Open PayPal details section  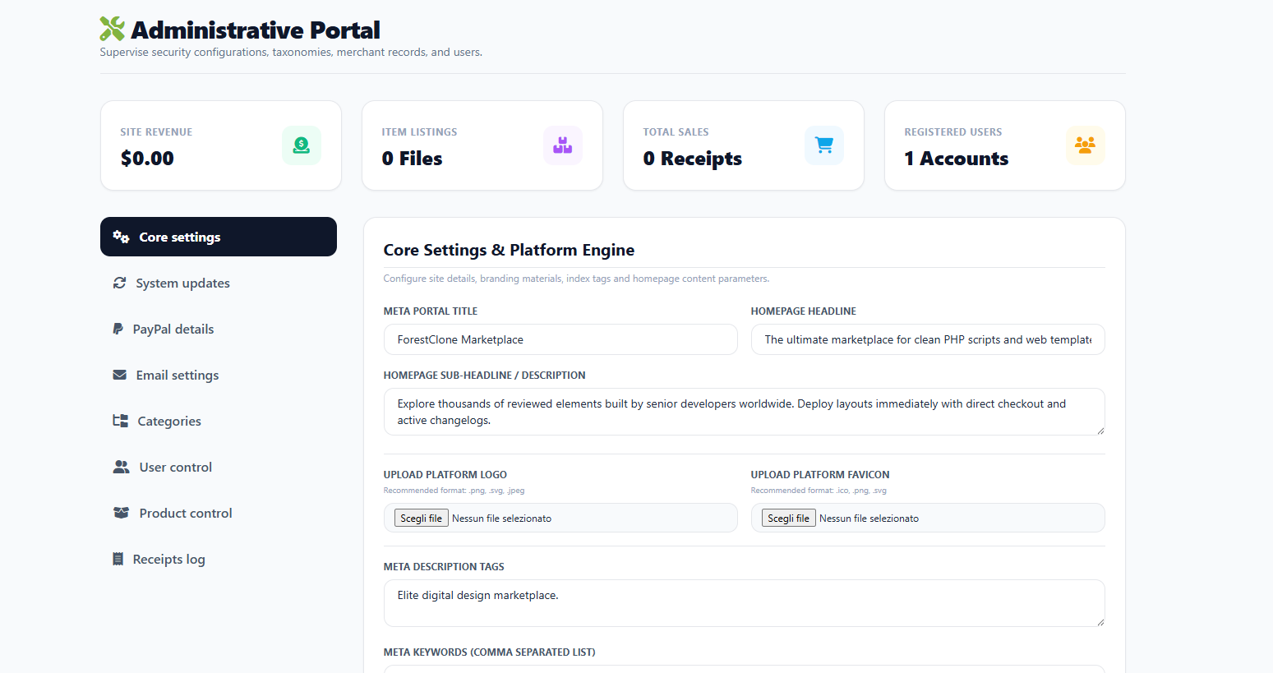[x=219, y=329]
